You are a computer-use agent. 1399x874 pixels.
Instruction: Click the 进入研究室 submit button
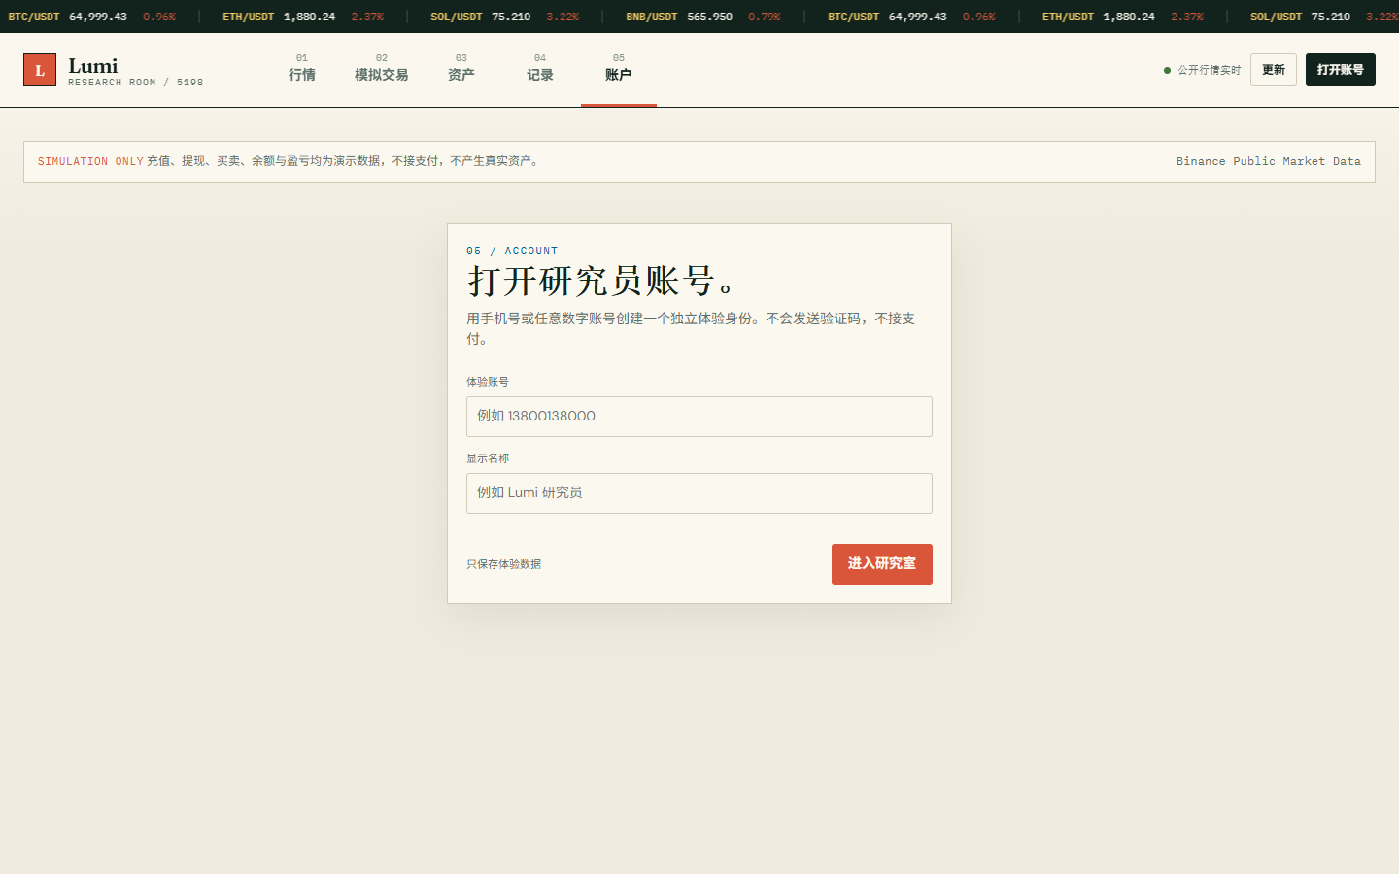[882, 564]
